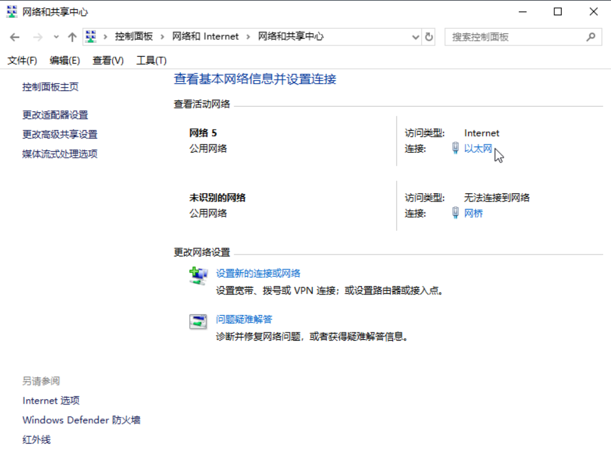This screenshot has width=611, height=461.
Task: Navigate to 网络和 Internet breadcrumb
Action: [x=206, y=37]
